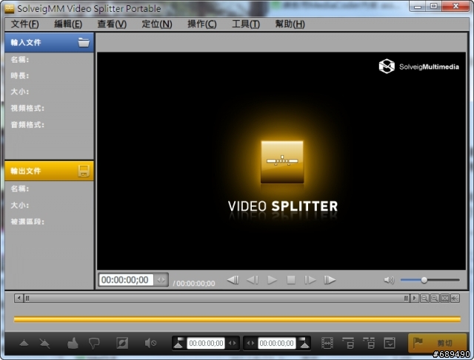The width and height of the screenshot is (474, 360).
Task: Click the stepper left of the right marker time
Action: (250, 343)
